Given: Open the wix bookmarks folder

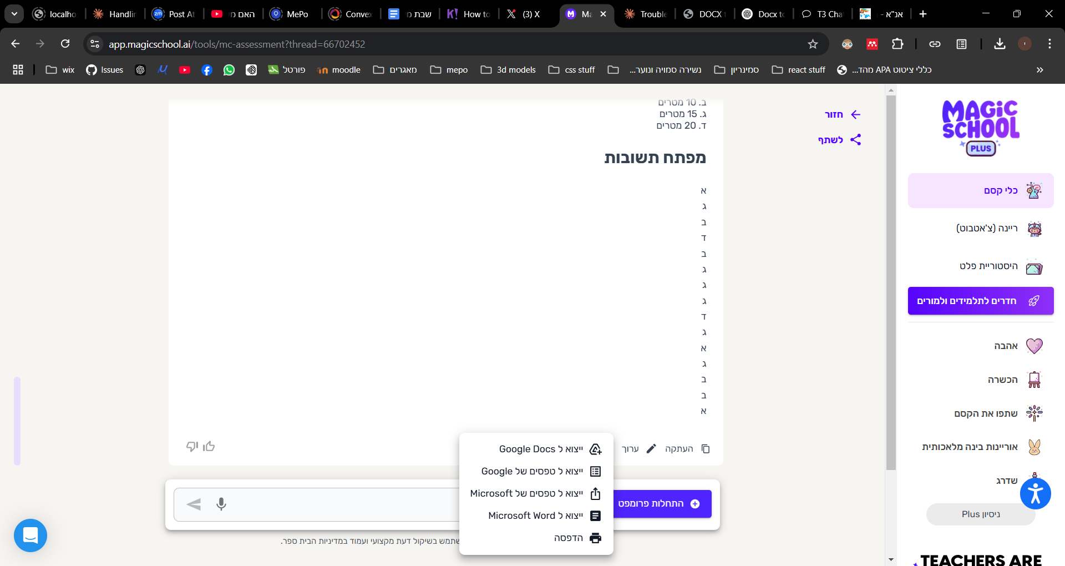Looking at the screenshot, I should tap(60, 70).
